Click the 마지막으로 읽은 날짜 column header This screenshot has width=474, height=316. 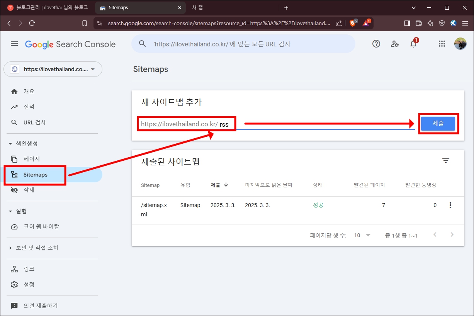point(268,185)
